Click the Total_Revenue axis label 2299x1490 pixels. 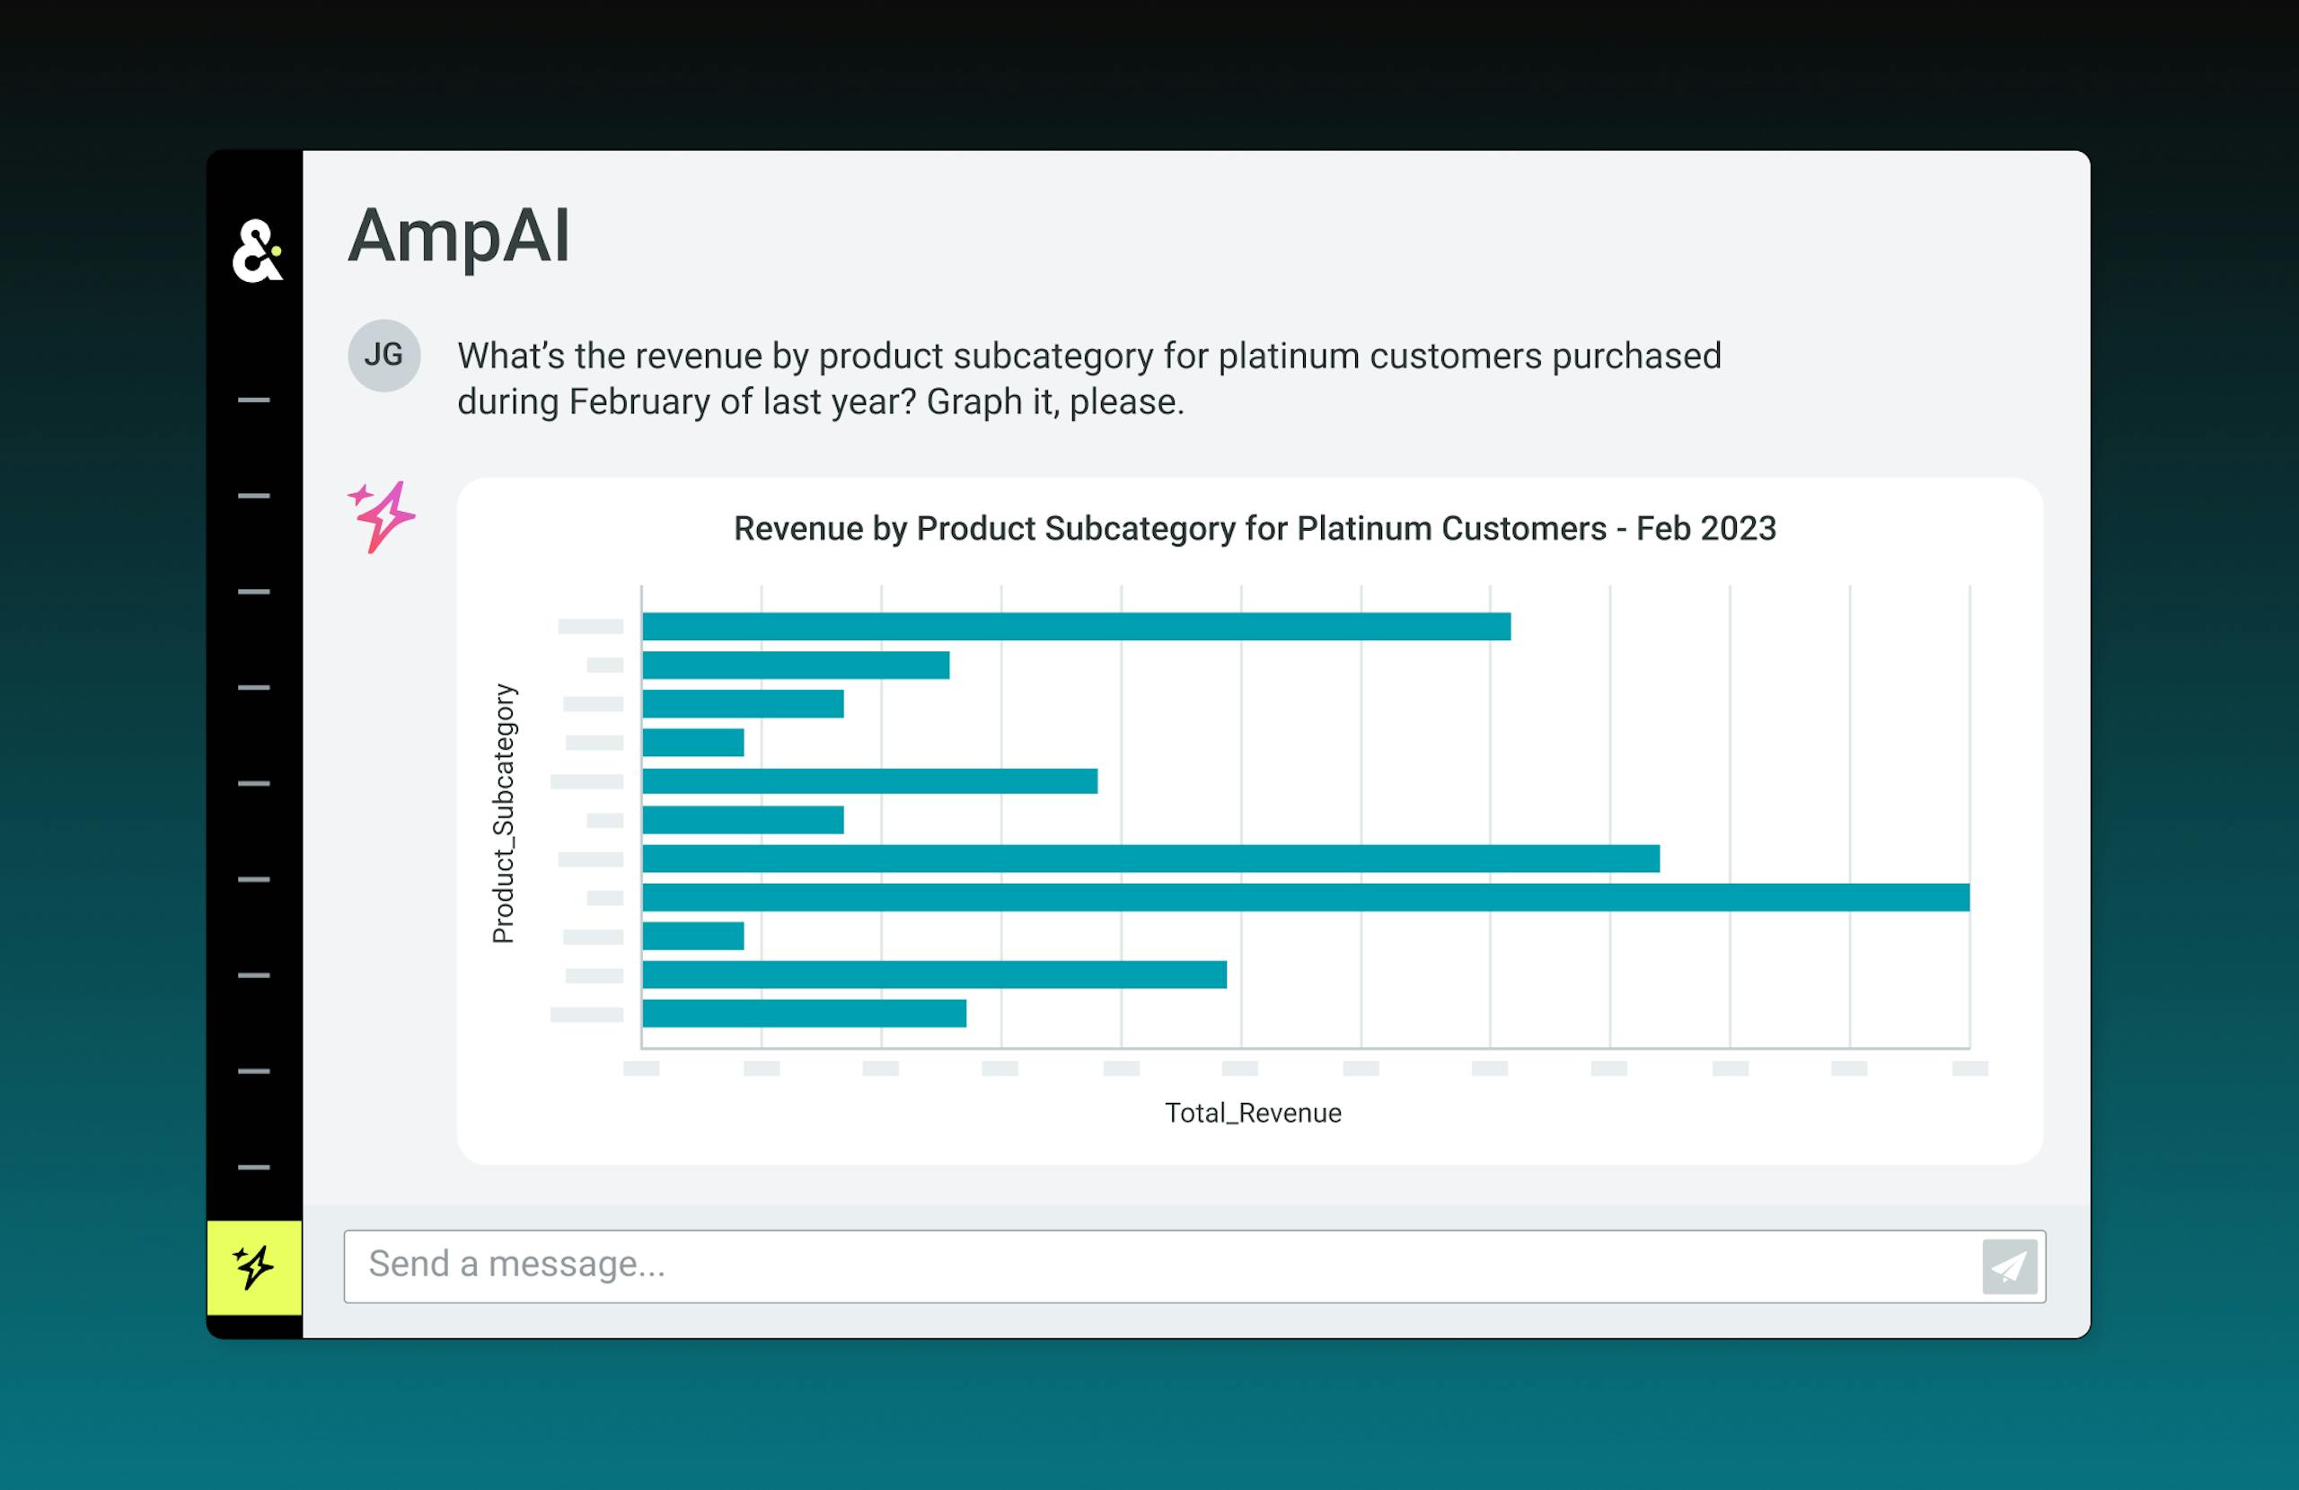(x=1253, y=1113)
